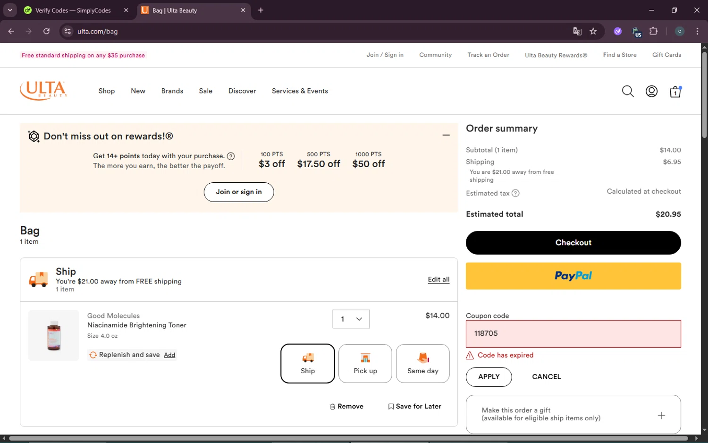This screenshot has height=443, width=708.
Task: Open the Chrome profile avatar
Action: (x=680, y=31)
